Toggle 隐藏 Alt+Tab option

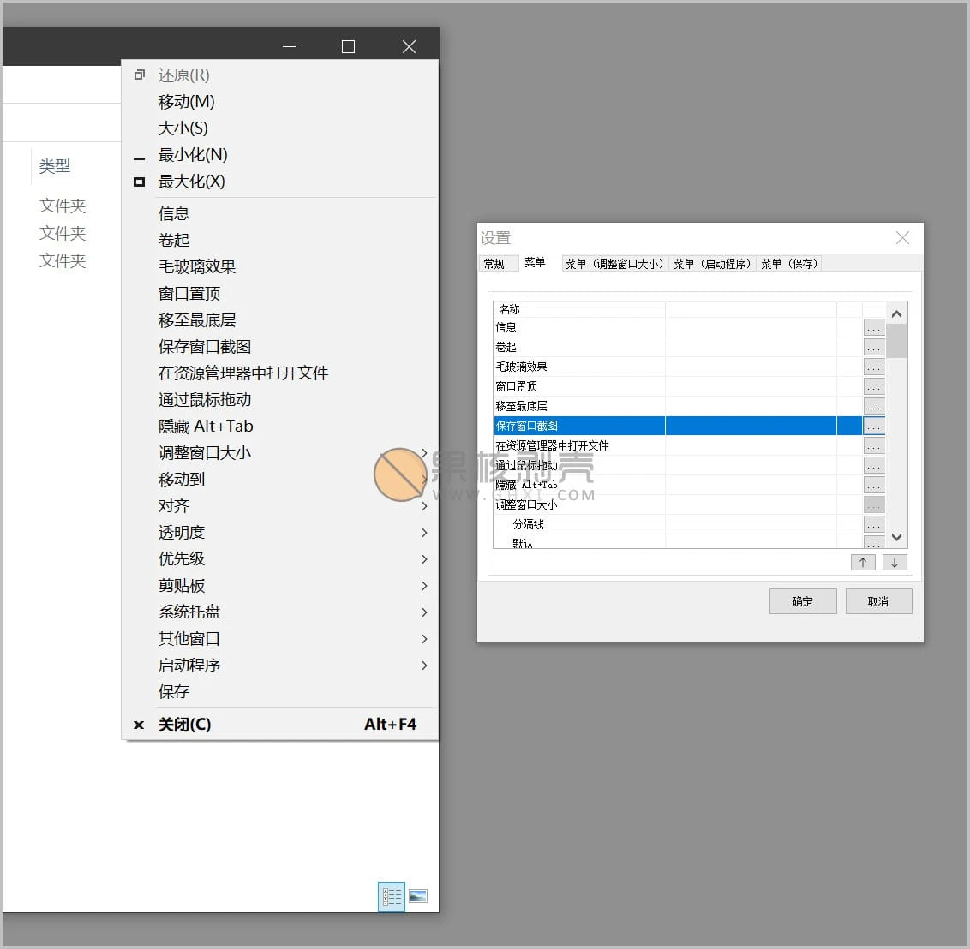tap(207, 426)
